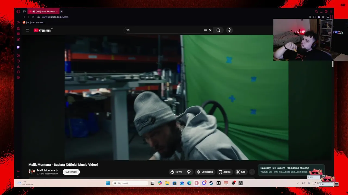Open browser search magnifier in title bar

pyautogui.click(x=316, y=12)
